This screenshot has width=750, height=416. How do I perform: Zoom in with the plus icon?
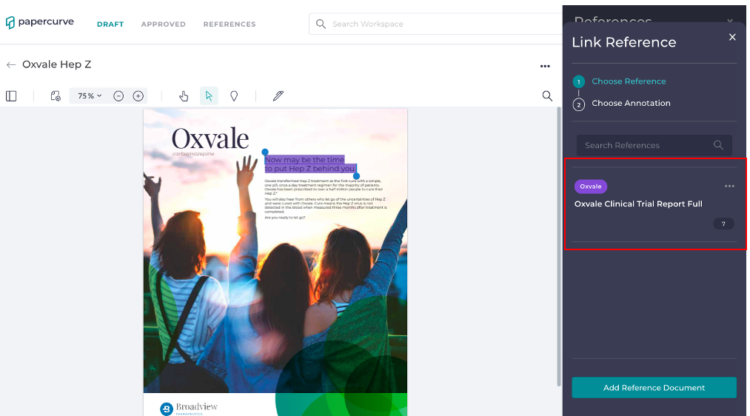(x=138, y=96)
